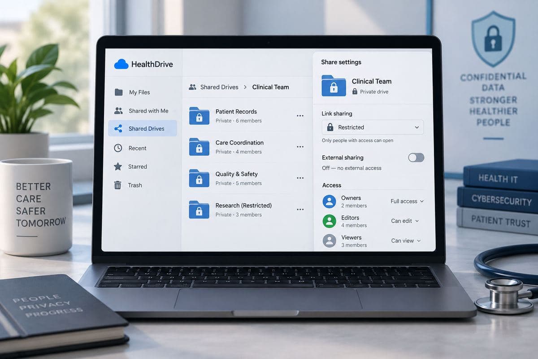Viewport: 538px width, 359px height.
Task: Click the External sharing label
Action: (x=343, y=158)
